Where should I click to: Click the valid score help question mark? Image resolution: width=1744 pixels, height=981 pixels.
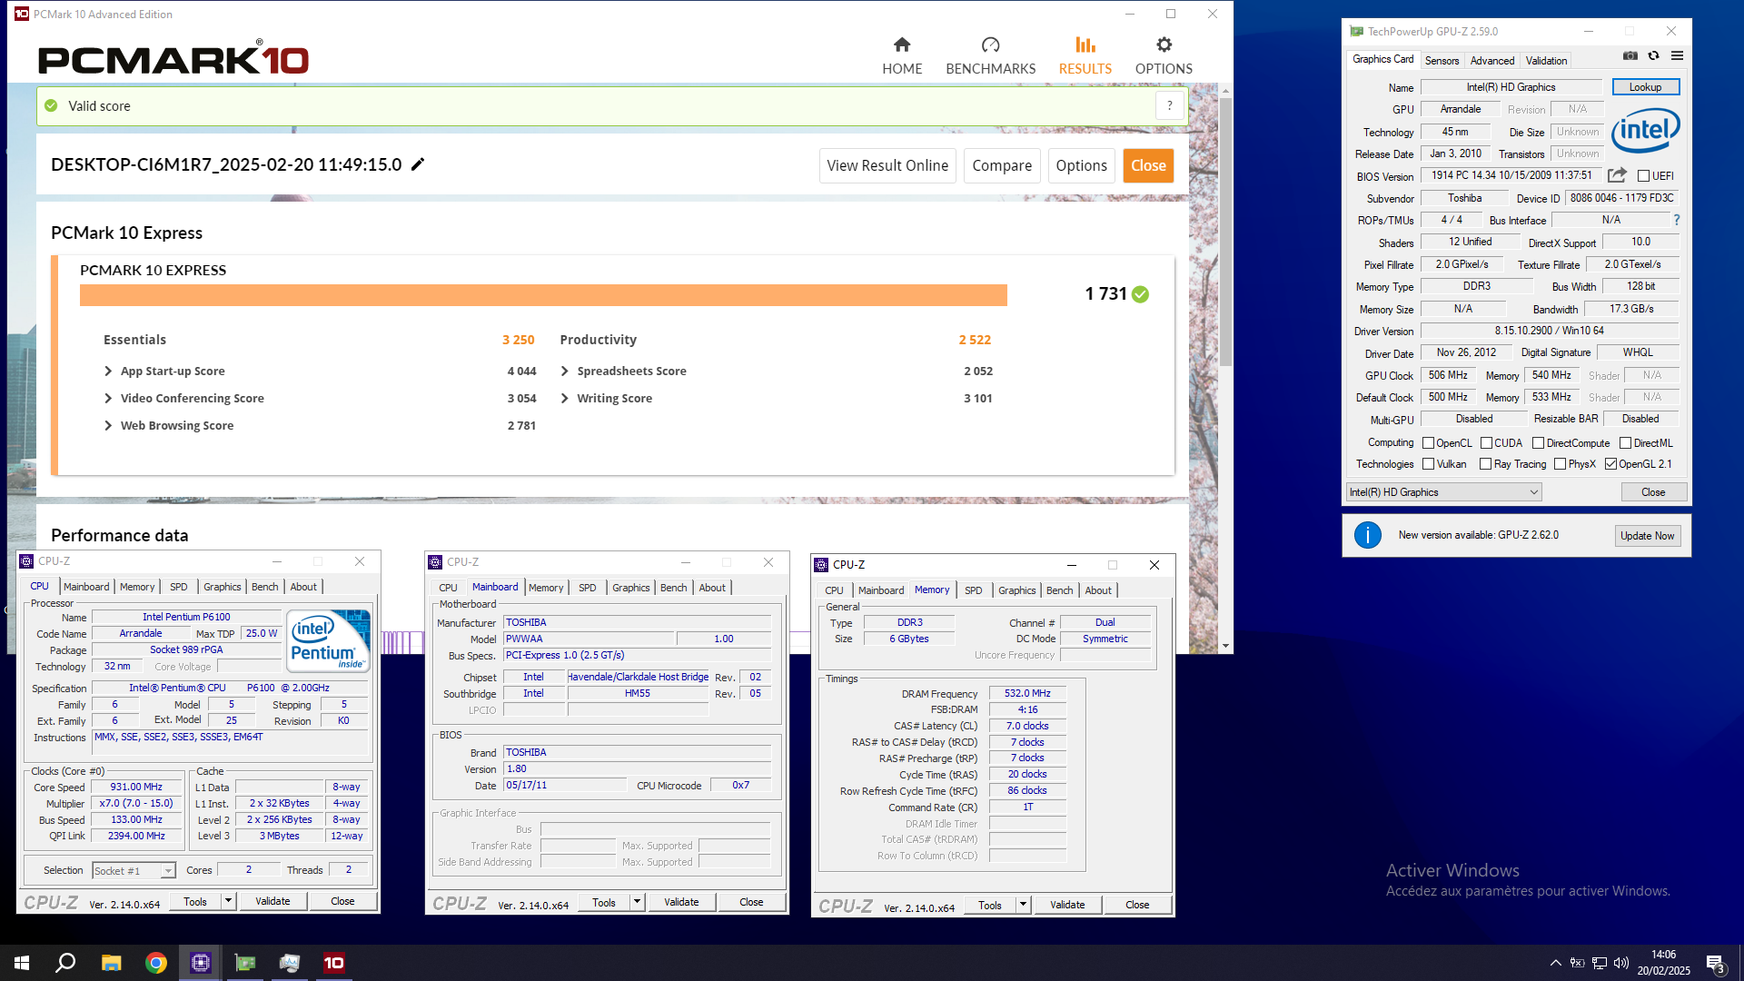tap(1170, 105)
